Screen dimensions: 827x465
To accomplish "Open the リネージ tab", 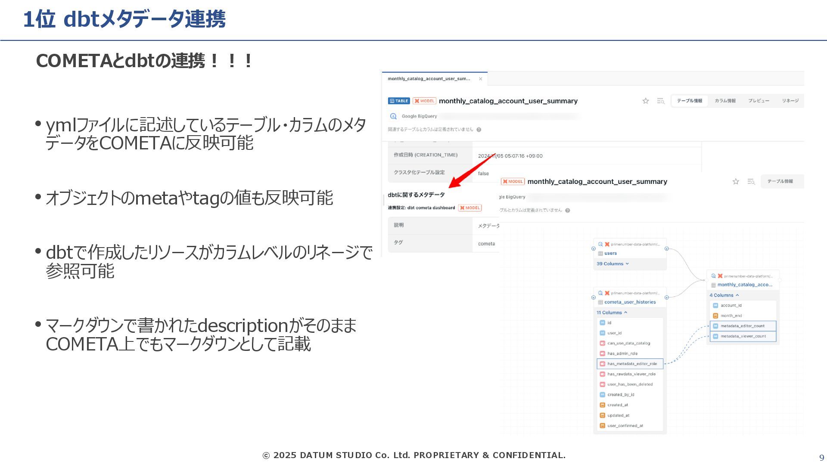I will pyautogui.click(x=790, y=101).
